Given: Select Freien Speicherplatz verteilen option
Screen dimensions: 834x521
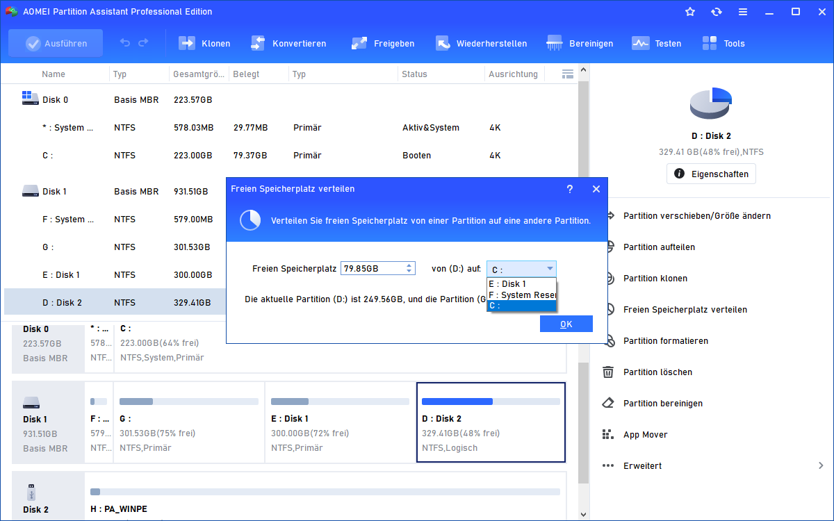Looking at the screenshot, I should pyautogui.click(x=685, y=310).
